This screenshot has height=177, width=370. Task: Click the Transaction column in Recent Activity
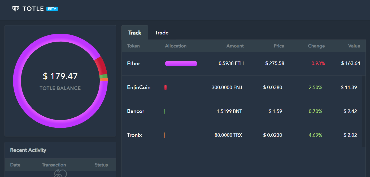(x=54, y=165)
